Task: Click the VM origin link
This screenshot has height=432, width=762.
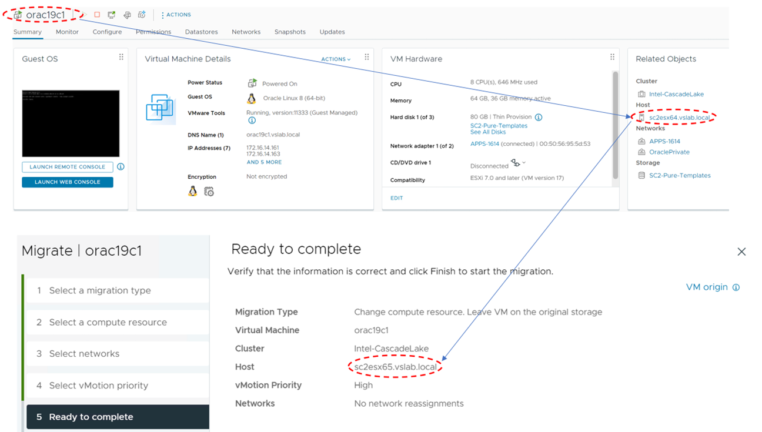Action: (x=707, y=287)
